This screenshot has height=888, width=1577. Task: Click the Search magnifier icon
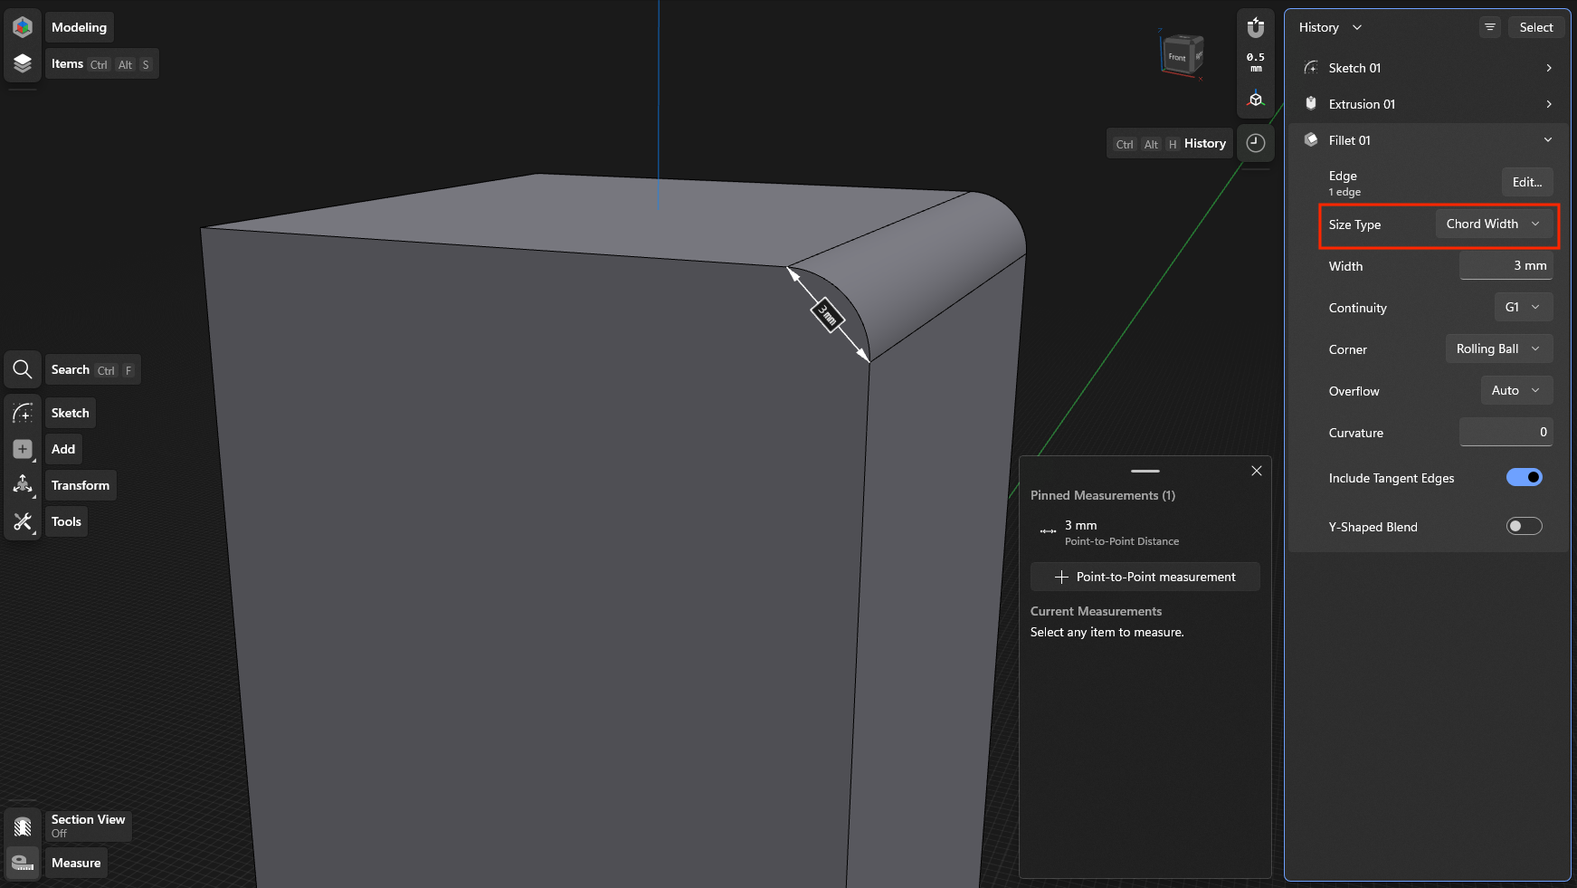(23, 369)
